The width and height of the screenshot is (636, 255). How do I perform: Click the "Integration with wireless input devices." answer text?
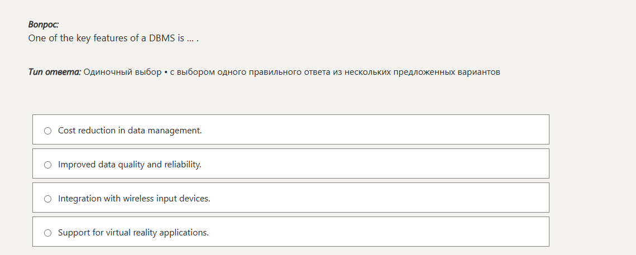click(134, 199)
